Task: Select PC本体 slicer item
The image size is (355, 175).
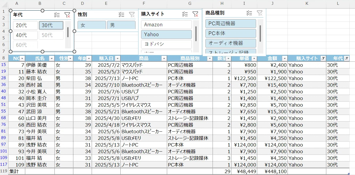Action: [231, 33]
